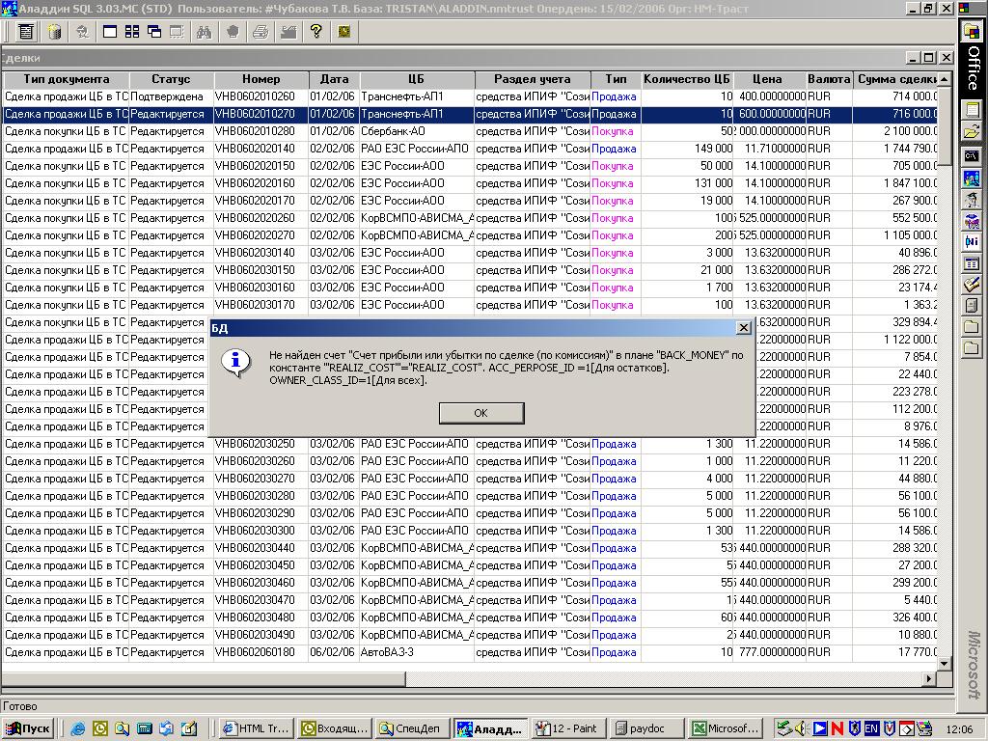Image resolution: width=988 pixels, height=741 pixels.
Task: Sort by the Раздел учета column header
Action: [533, 79]
